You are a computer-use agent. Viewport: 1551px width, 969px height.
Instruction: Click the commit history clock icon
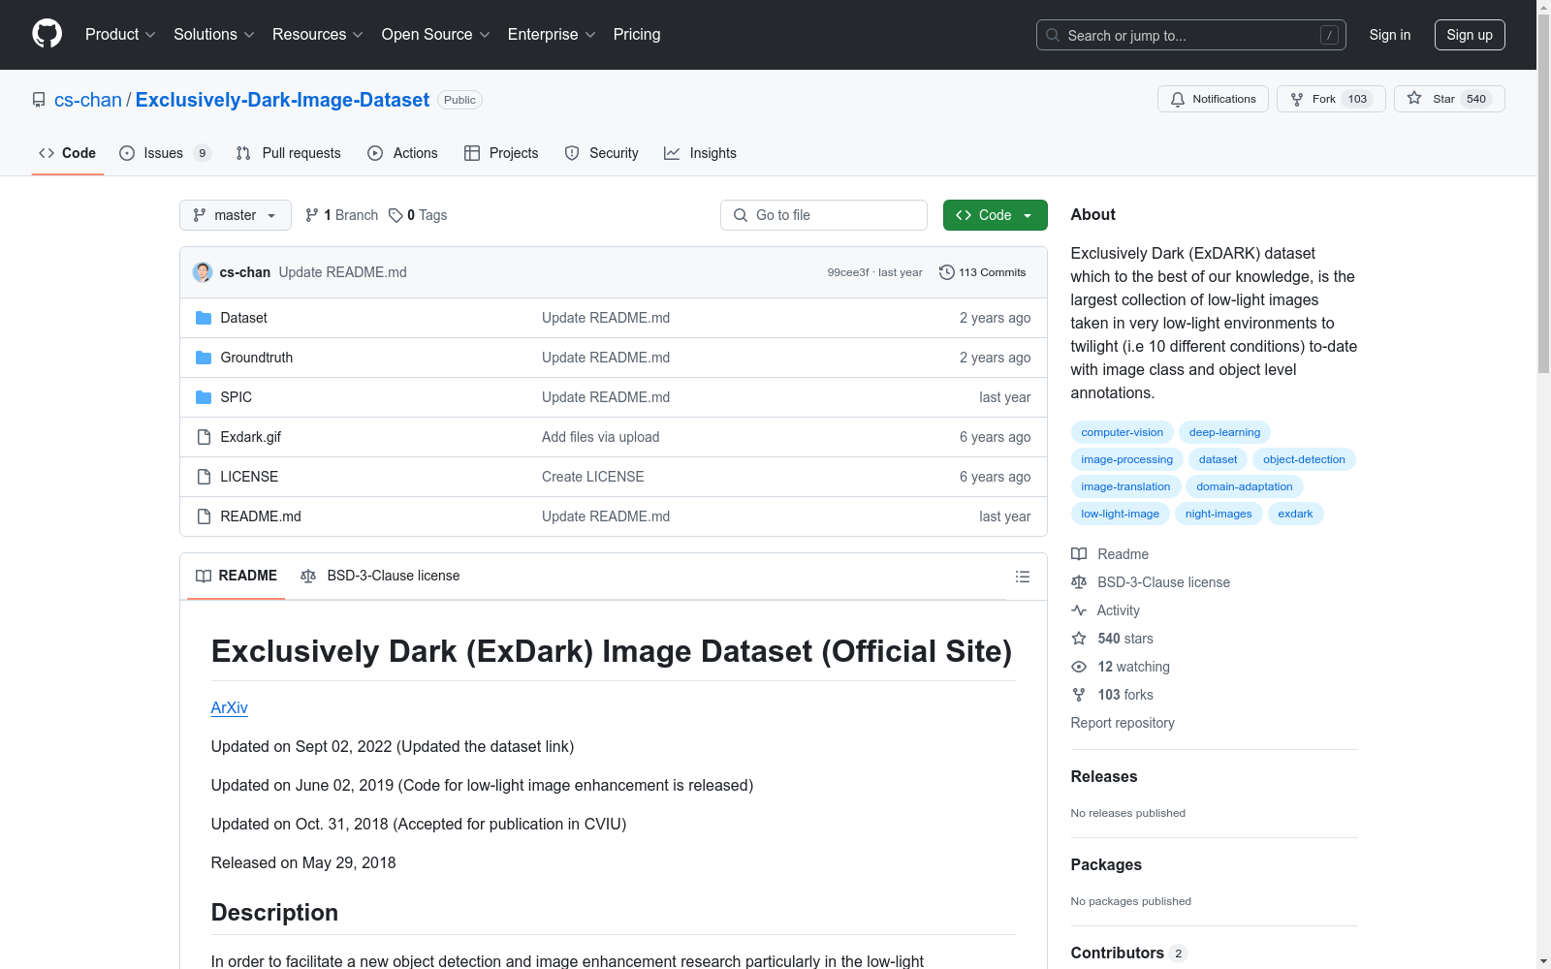(x=947, y=272)
